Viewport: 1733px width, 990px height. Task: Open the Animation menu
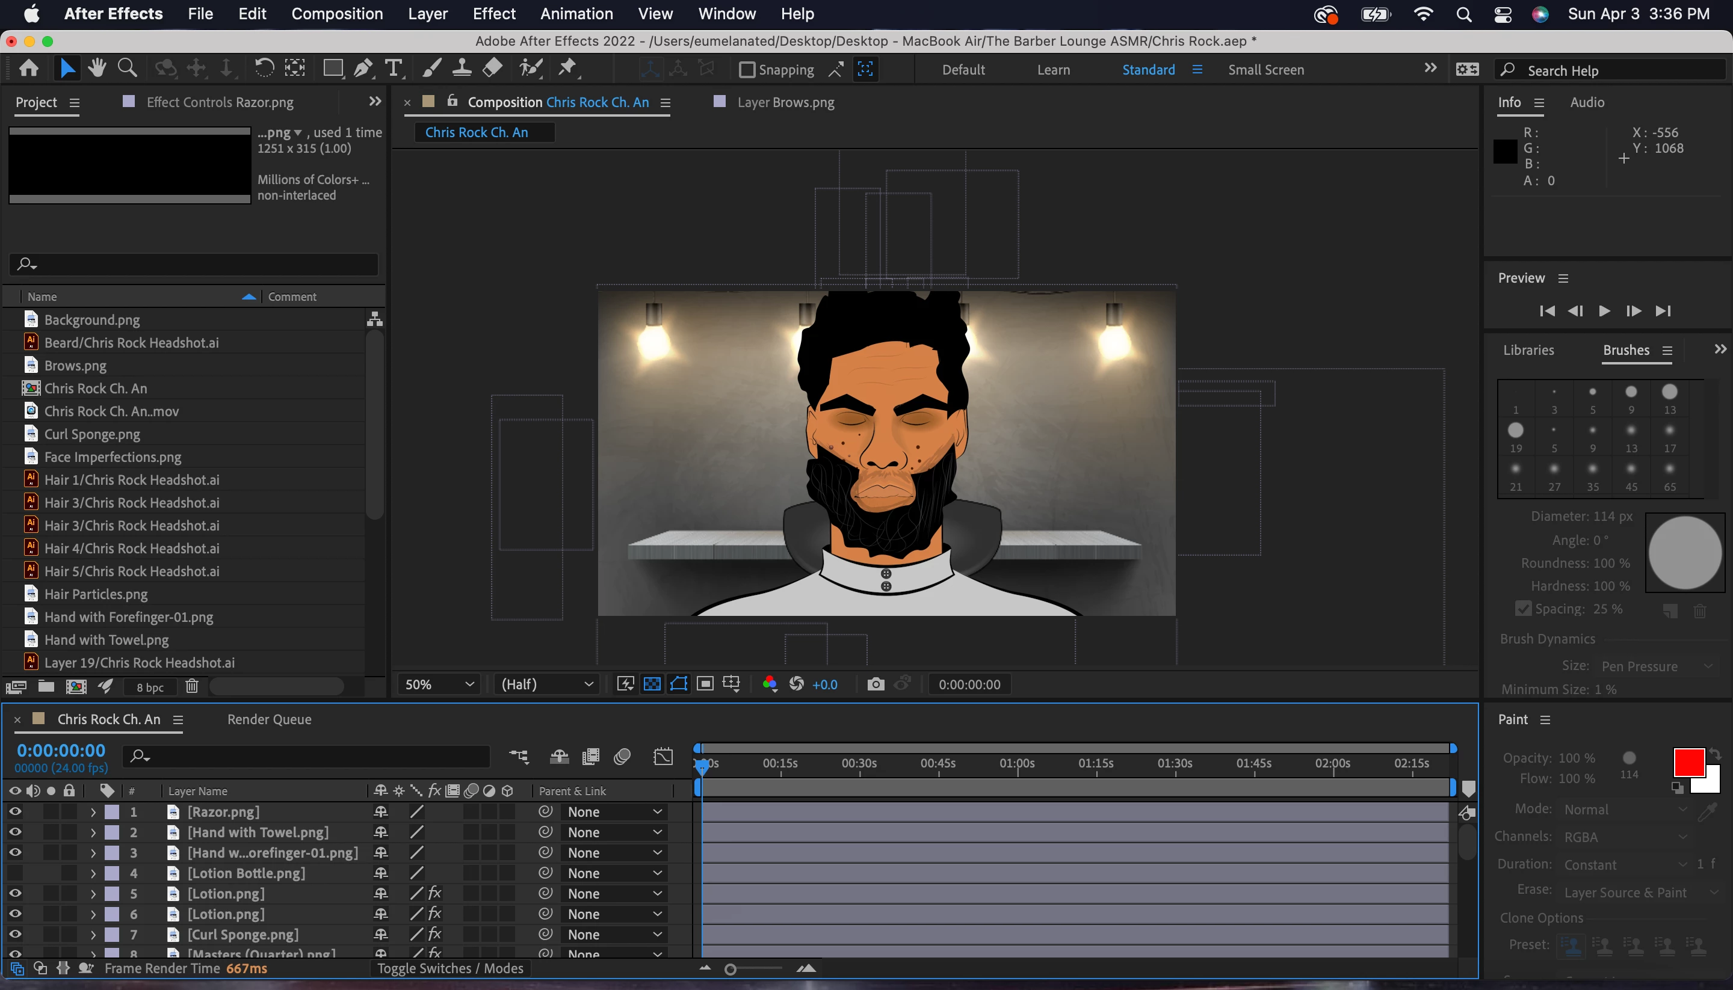[x=576, y=14]
